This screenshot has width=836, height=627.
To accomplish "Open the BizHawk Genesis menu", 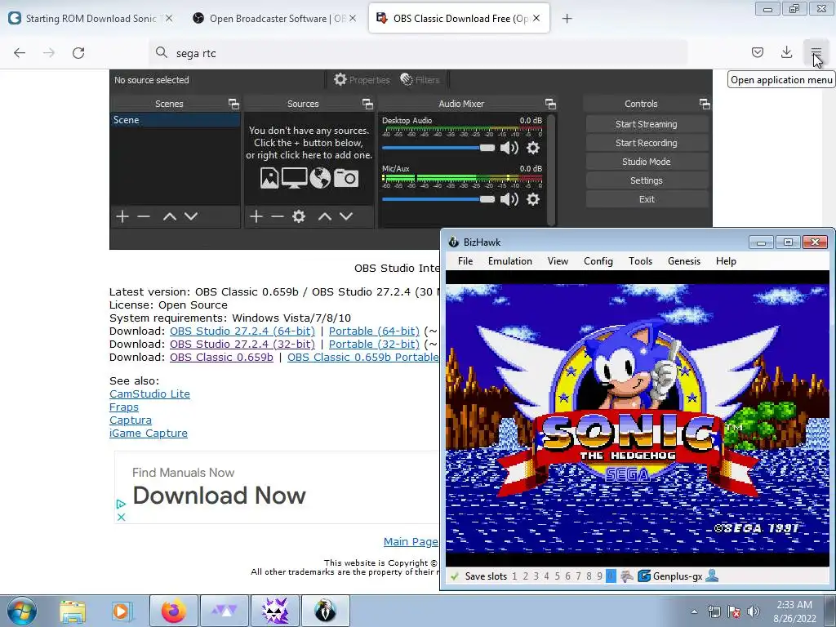I will pyautogui.click(x=683, y=261).
